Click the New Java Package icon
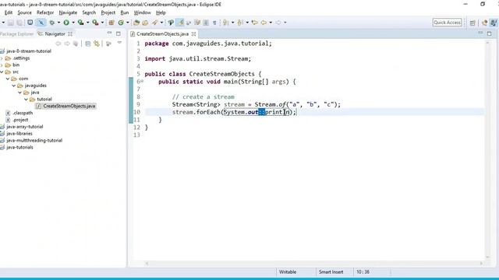This screenshot has width=499, height=280. [x=111, y=23]
